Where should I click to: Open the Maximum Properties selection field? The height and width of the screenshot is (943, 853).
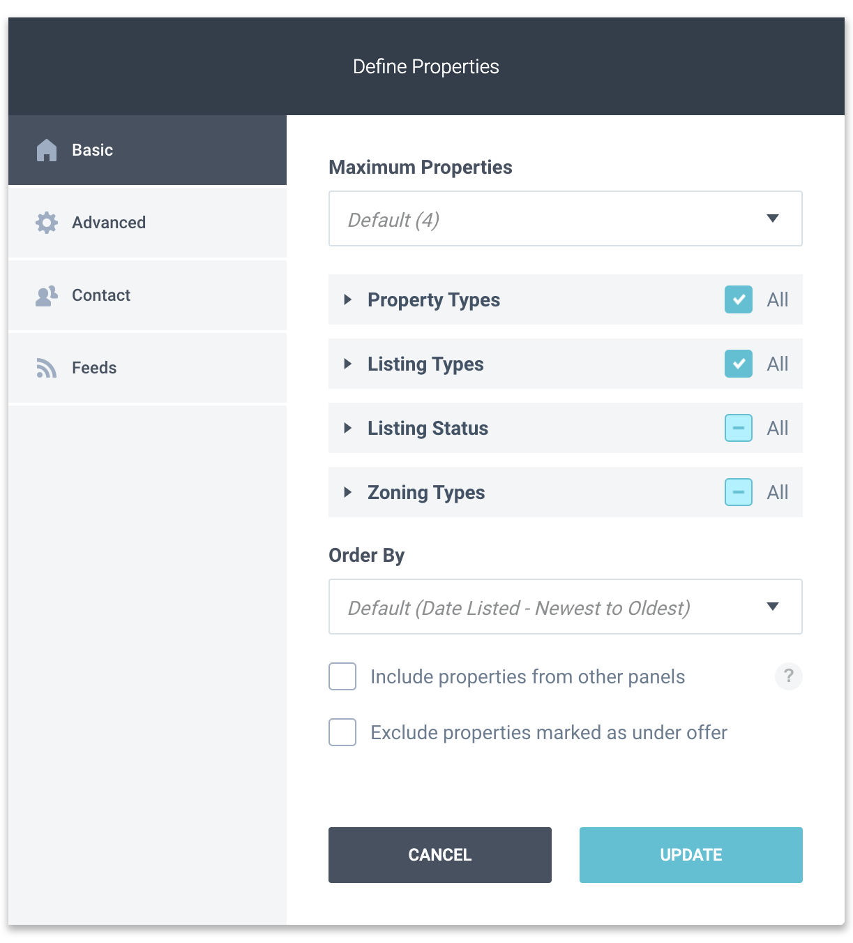565,218
